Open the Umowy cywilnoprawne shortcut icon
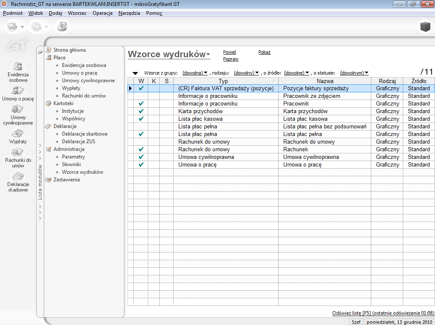This screenshot has height=325, width=435. tap(18, 109)
